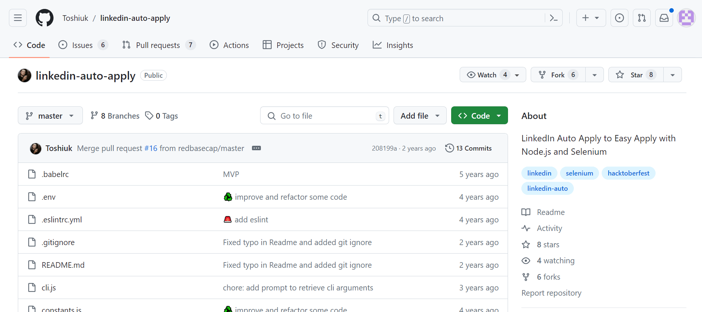Open the issues shortcut icon in header
This screenshot has width=702, height=312.
[619, 18]
